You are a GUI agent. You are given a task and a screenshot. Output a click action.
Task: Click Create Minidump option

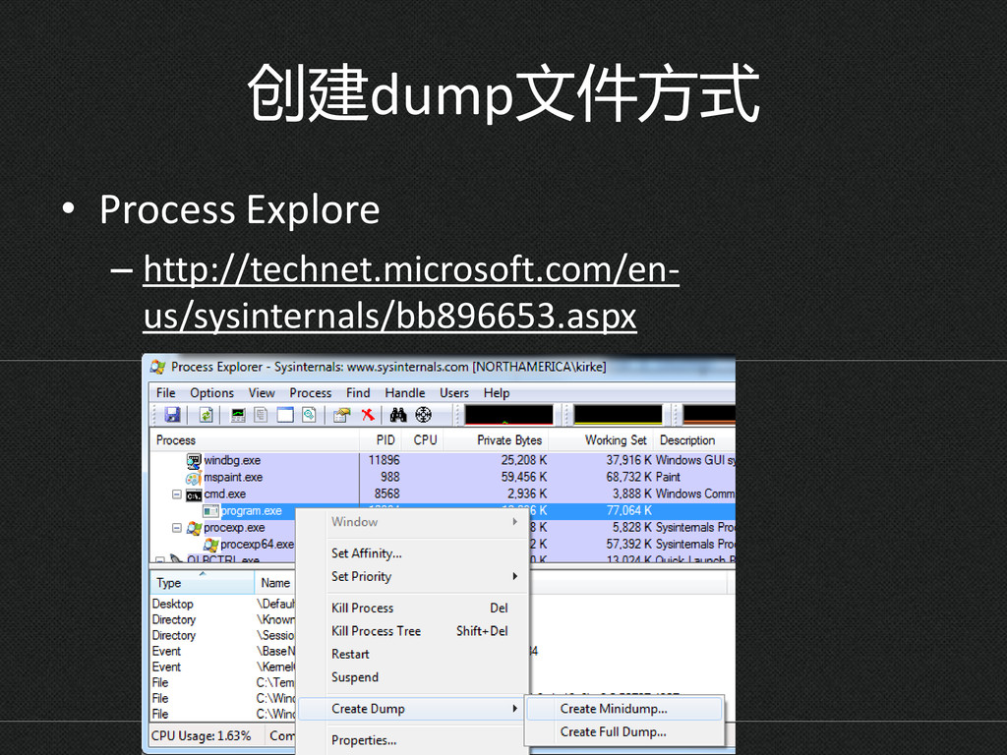[x=624, y=709]
